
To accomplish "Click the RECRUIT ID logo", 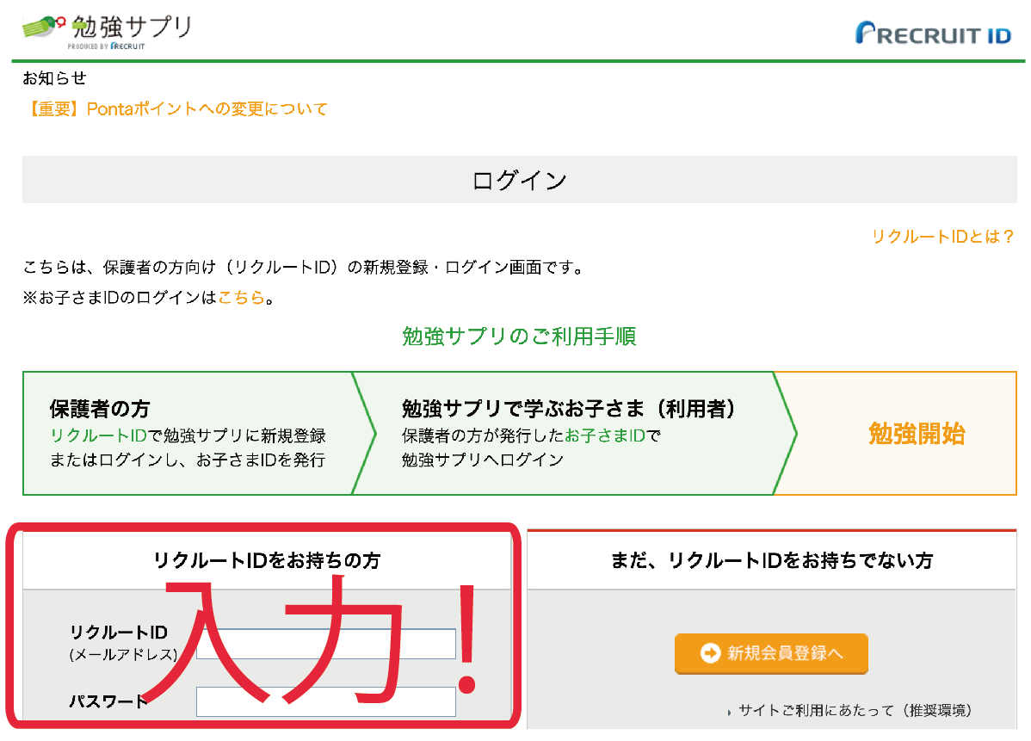I will pos(933,34).
